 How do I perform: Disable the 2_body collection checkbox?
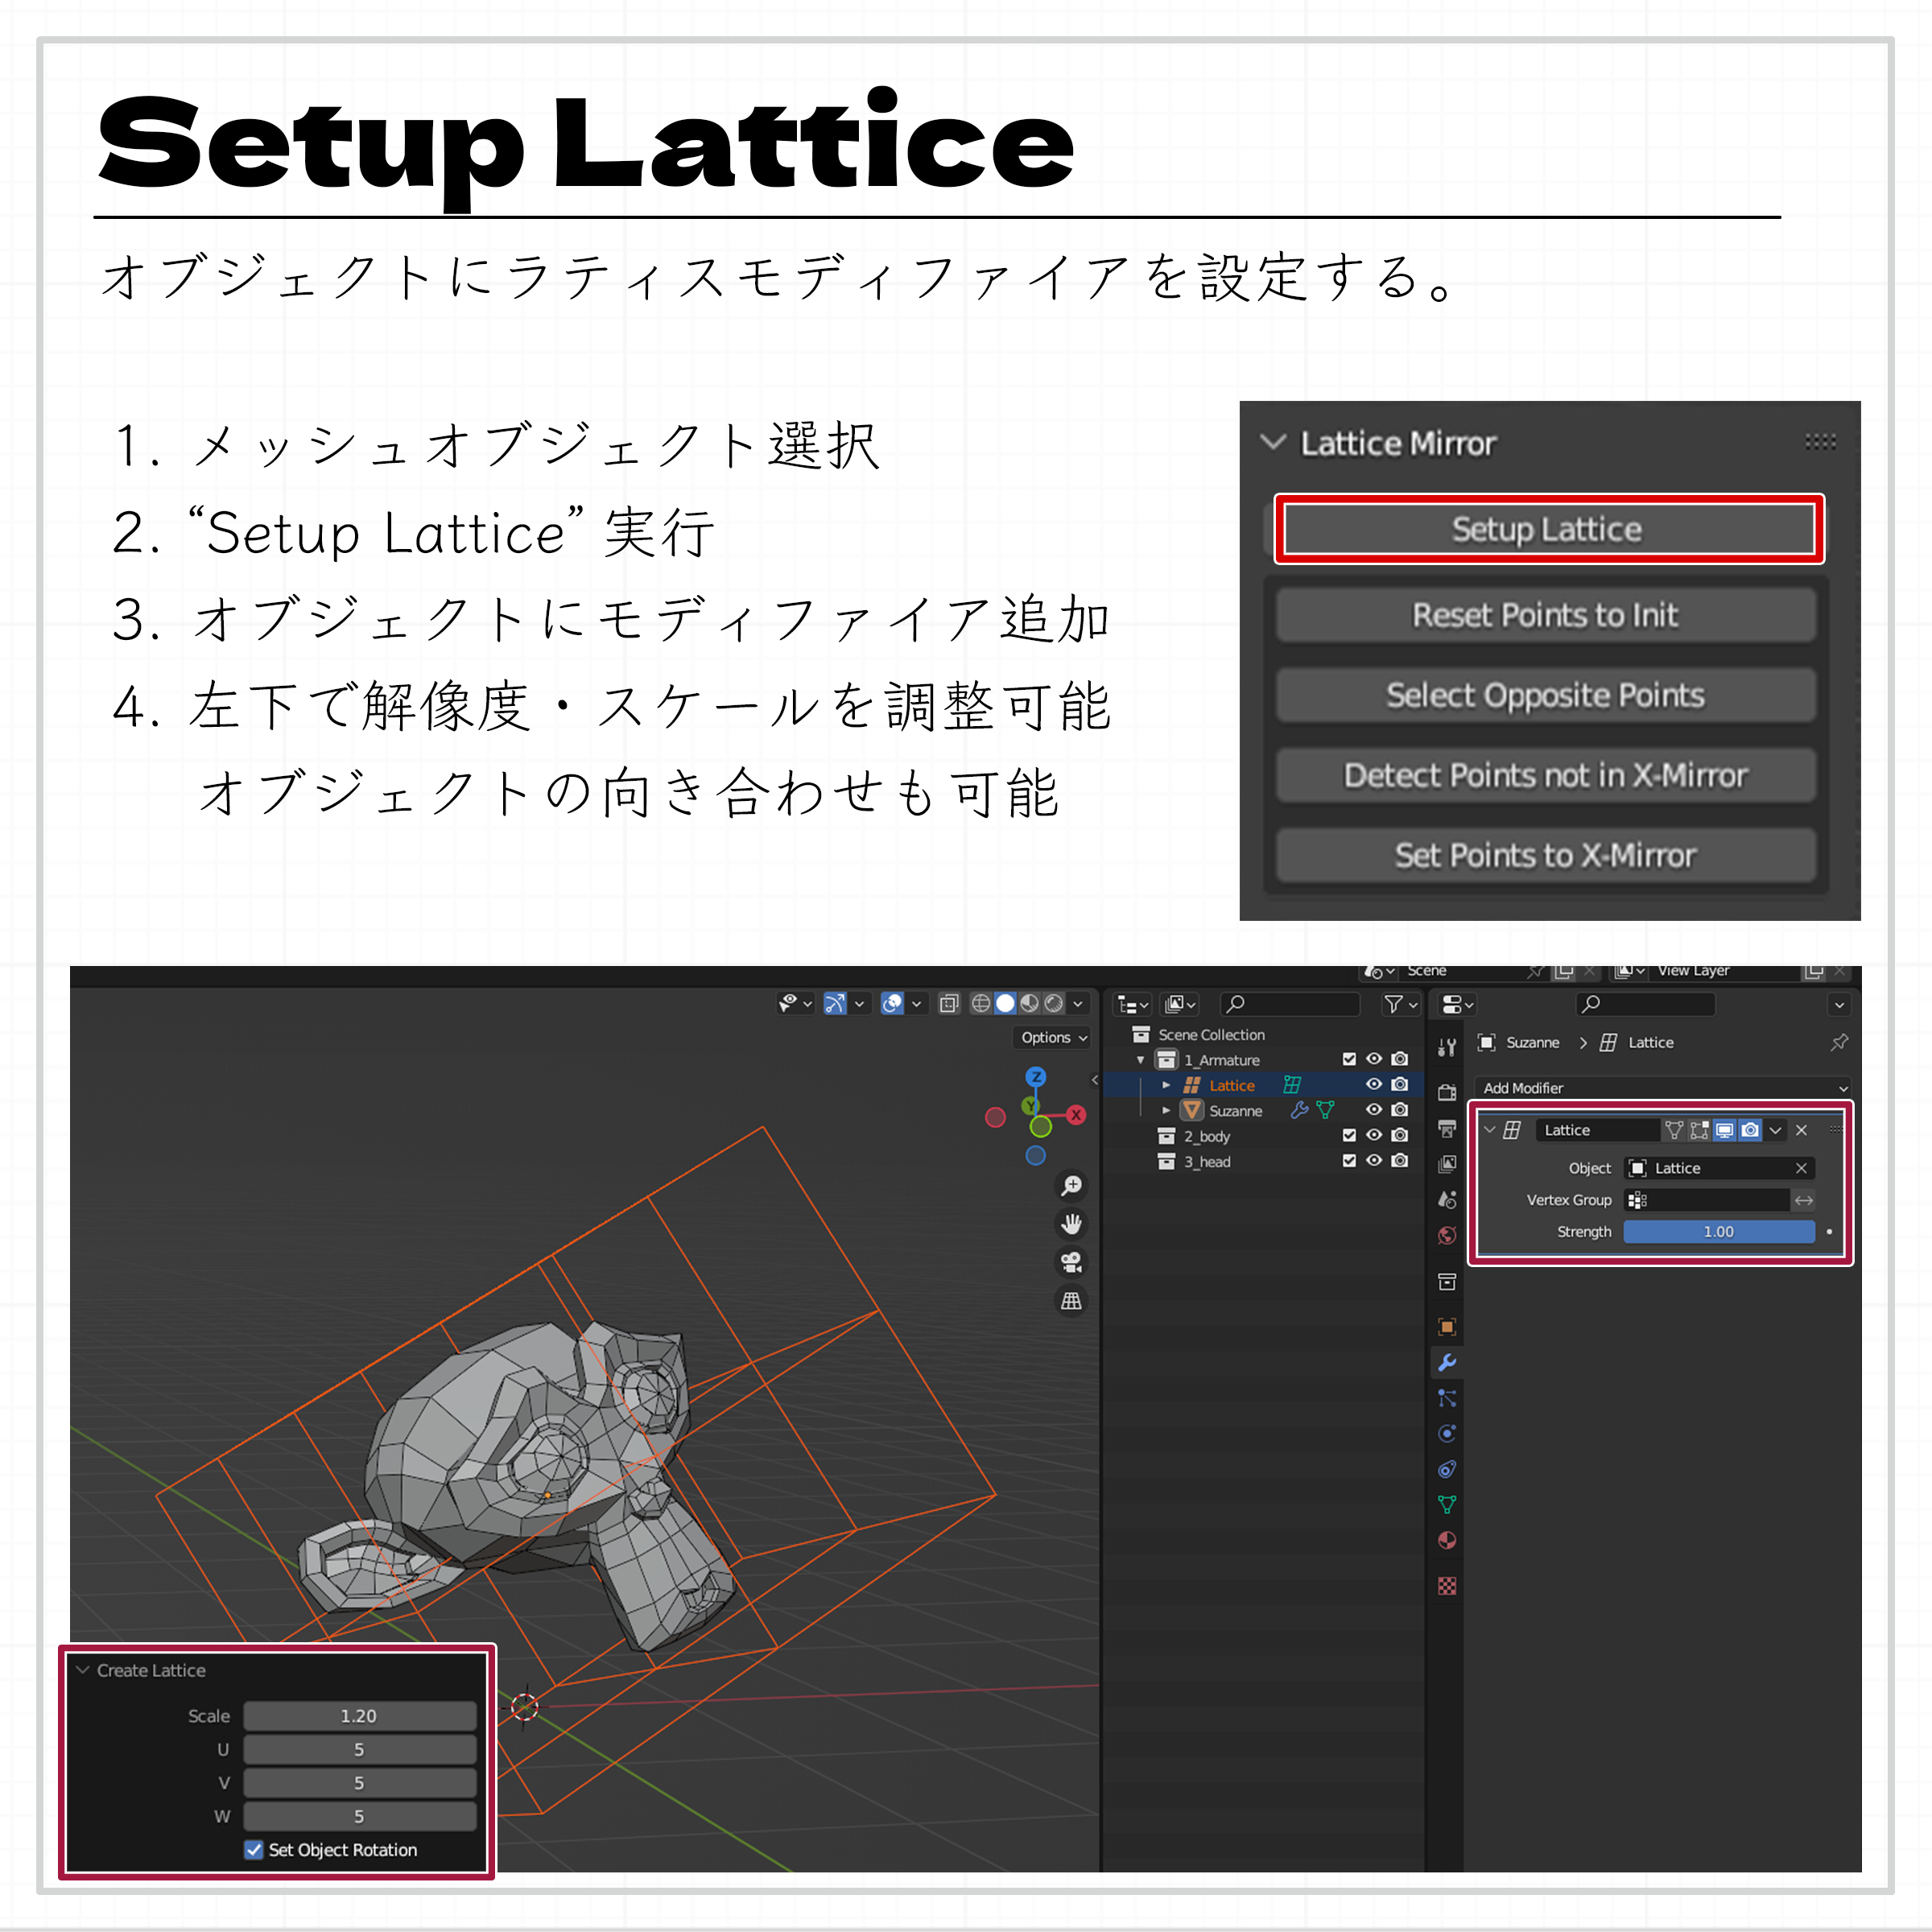[1349, 1136]
